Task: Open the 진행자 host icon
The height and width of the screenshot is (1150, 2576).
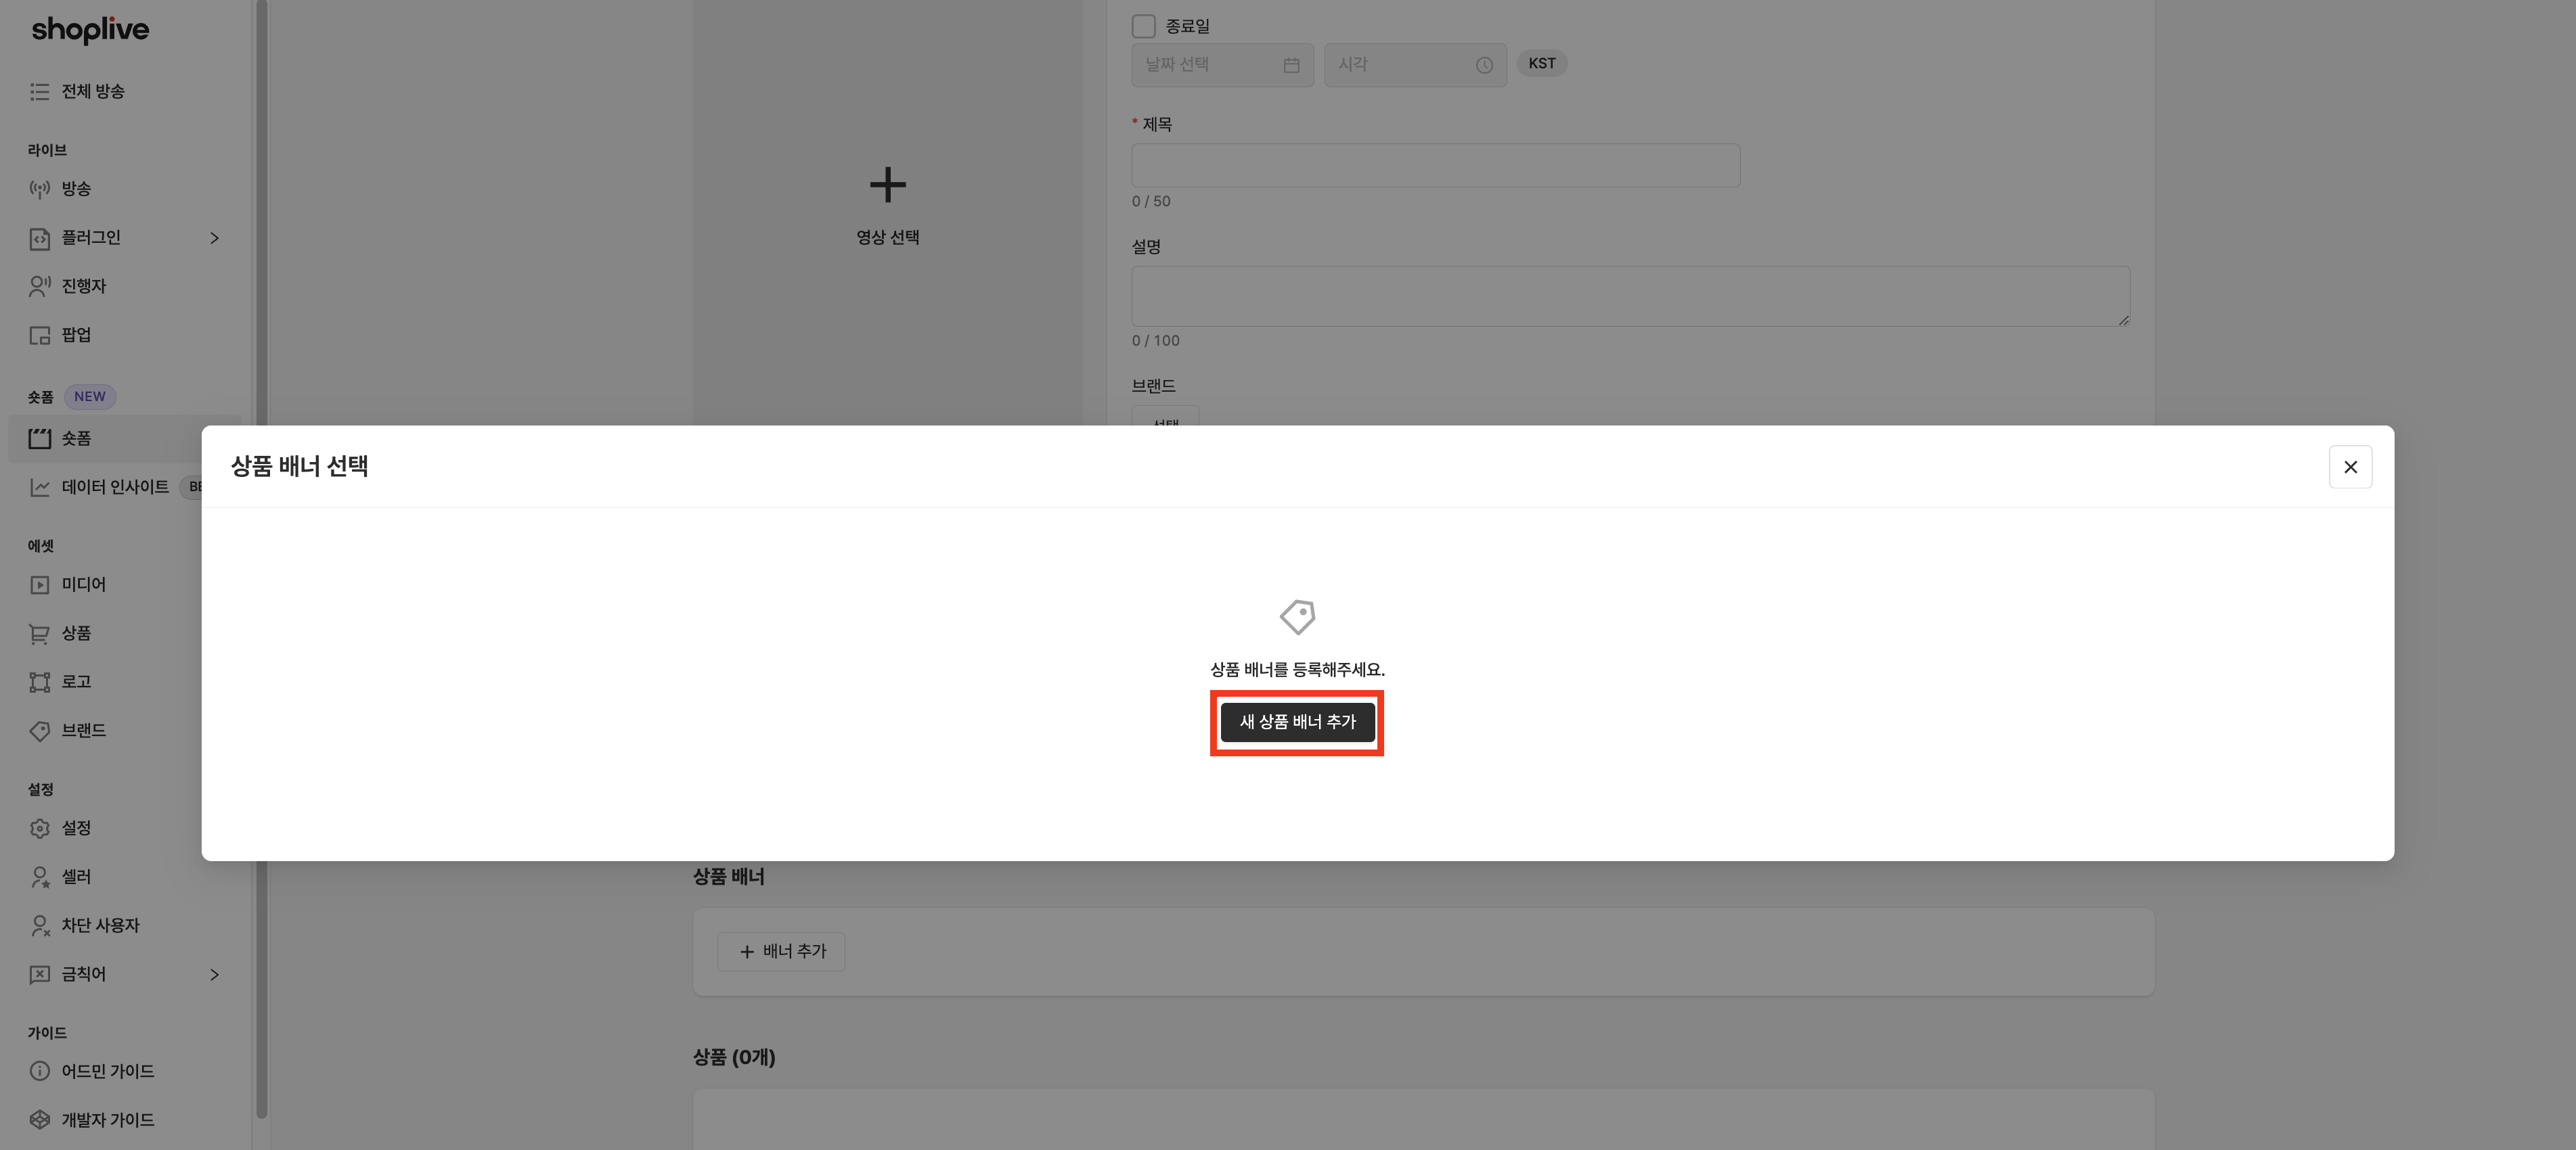Action: pyautogui.click(x=39, y=287)
